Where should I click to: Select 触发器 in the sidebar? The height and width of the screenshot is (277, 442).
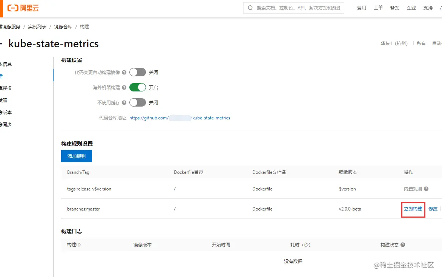click(x=4, y=100)
